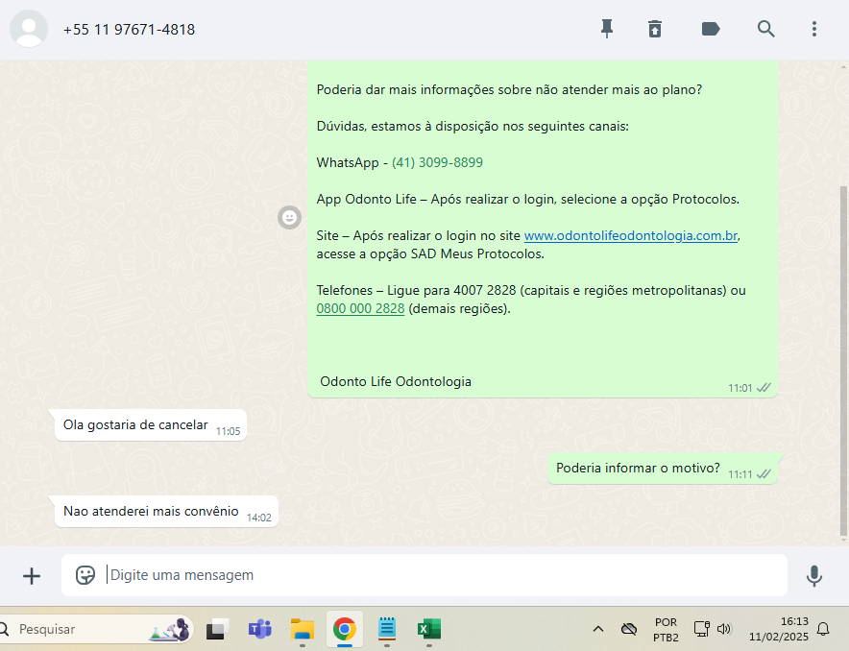Viewport: 849px width, 651px height.
Task: Click the 'Odonto Life Odontologia' signature text
Action: 396,381
